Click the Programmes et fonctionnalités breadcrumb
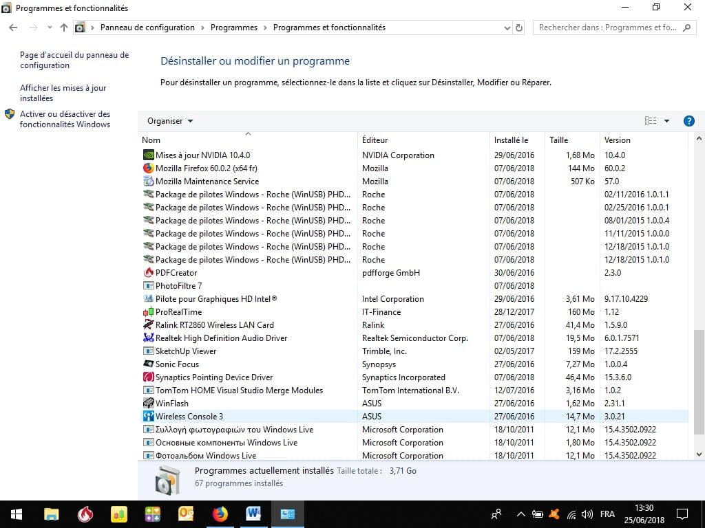Screen dimensions: 705x528 point(329,27)
